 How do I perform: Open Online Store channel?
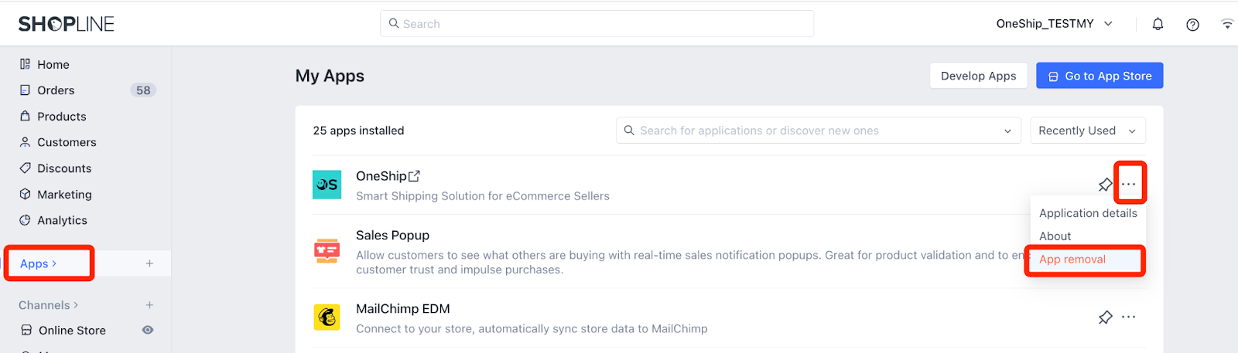(72, 331)
